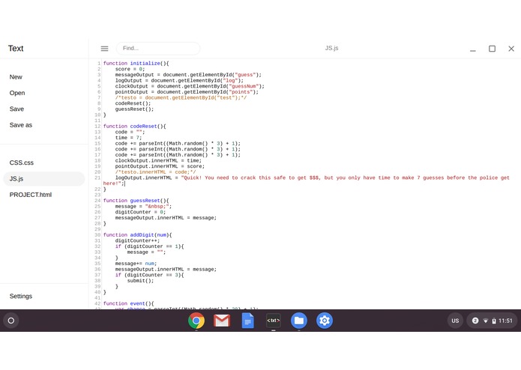The height and width of the screenshot is (370, 521).
Task: Click Save in the sidebar
Action: pyautogui.click(x=16, y=109)
